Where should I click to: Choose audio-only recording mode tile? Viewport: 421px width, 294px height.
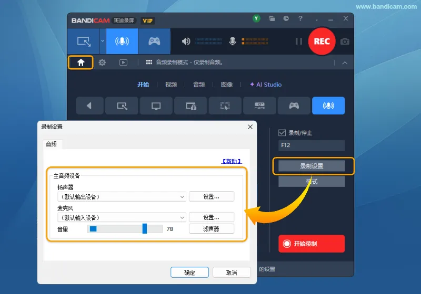[x=328, y=106]
